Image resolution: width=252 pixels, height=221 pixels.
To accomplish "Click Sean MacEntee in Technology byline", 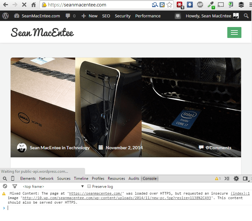I will [x=60, y=148].
